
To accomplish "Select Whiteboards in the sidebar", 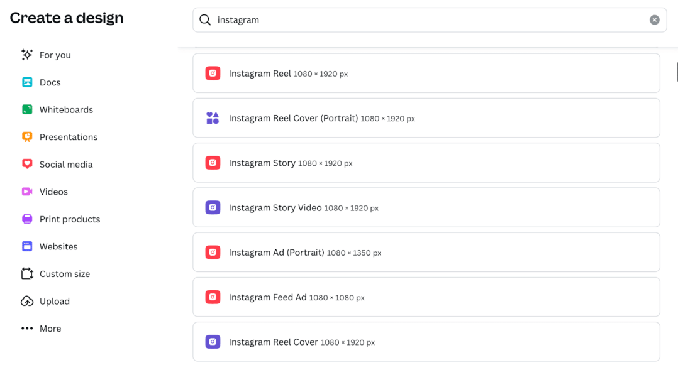I will tap(66, 110).
